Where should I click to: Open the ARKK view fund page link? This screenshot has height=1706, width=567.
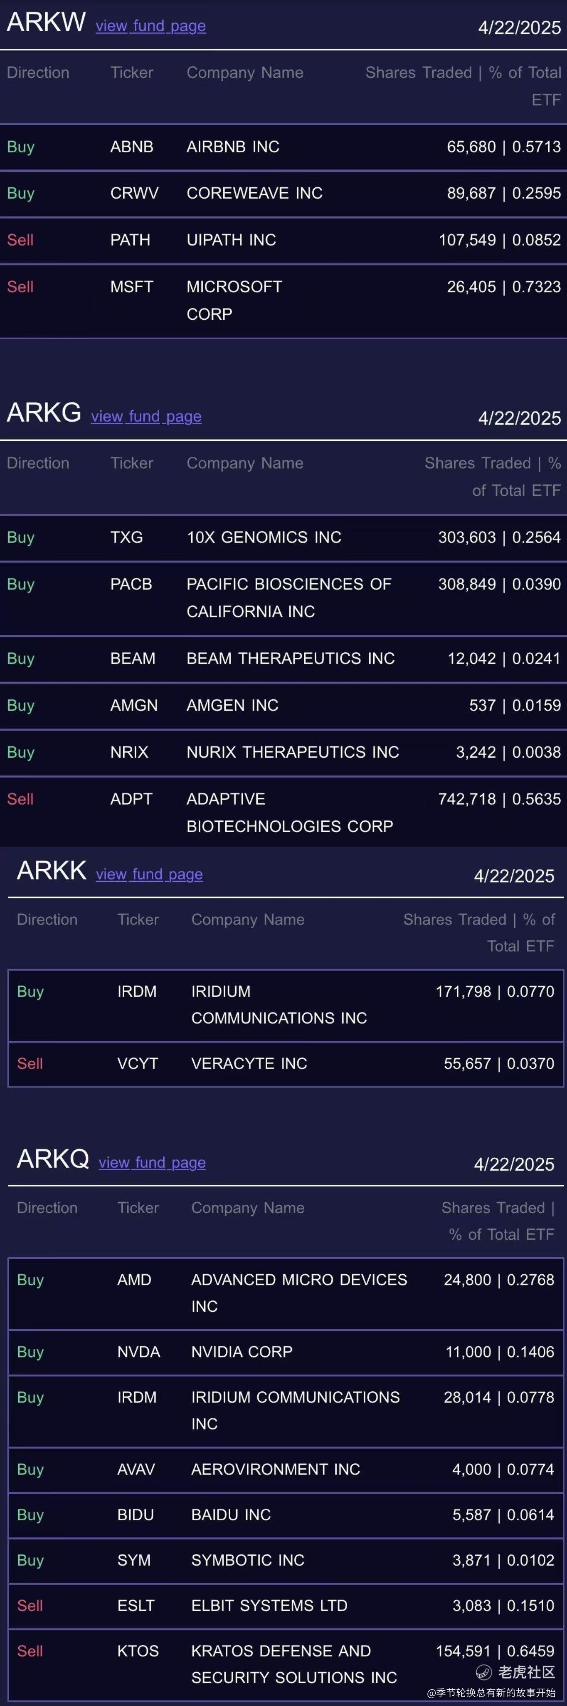tap(150, 874)
